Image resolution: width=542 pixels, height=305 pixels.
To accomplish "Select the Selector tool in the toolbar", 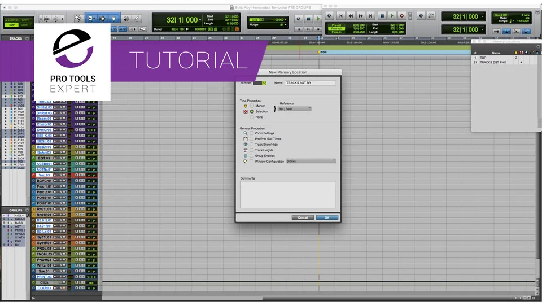I will (103, 19).
